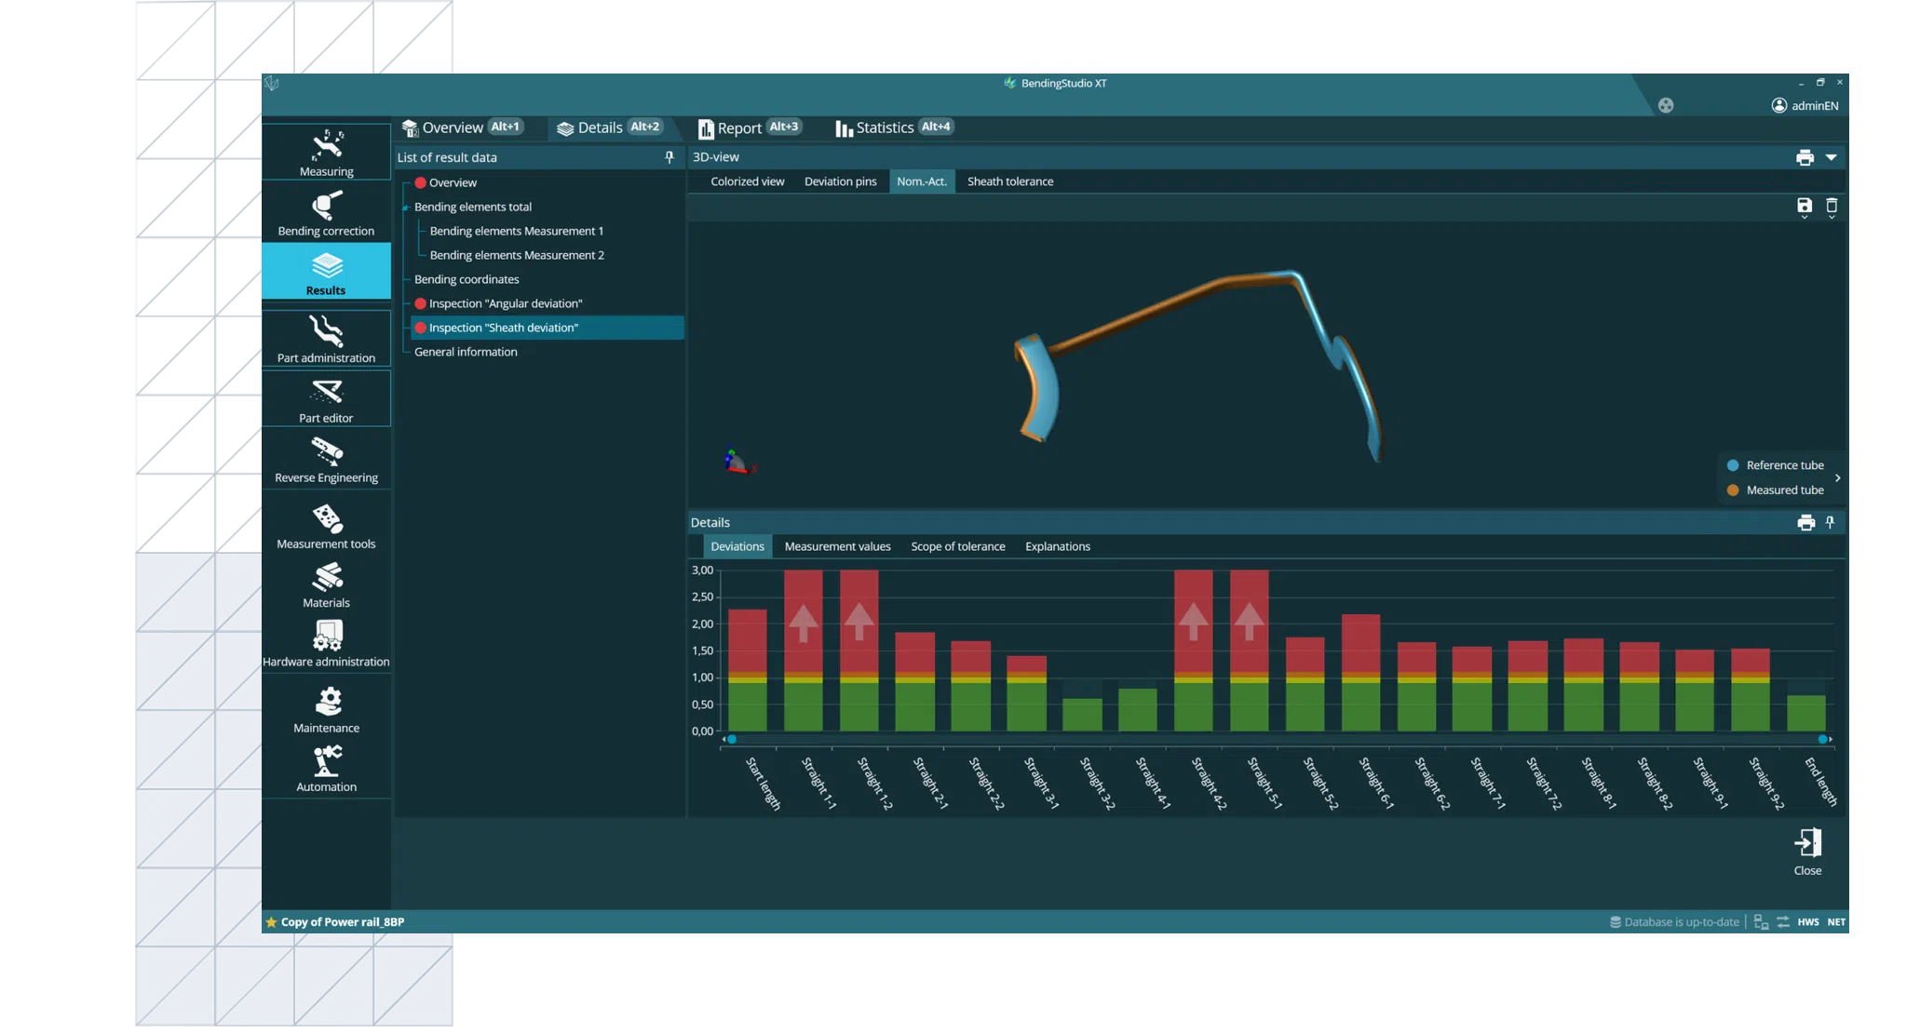
Task: Click the Reference tube legend swatch
Action: [1733, 465]
